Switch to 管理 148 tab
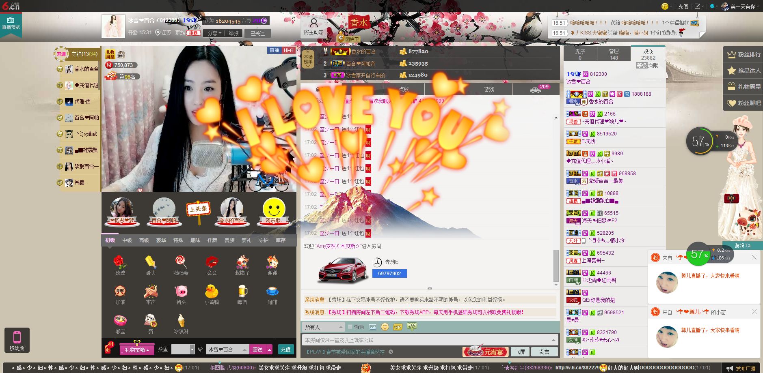This screenshot has width=763, height=373. pyautogui.click(x=614, y=54)
